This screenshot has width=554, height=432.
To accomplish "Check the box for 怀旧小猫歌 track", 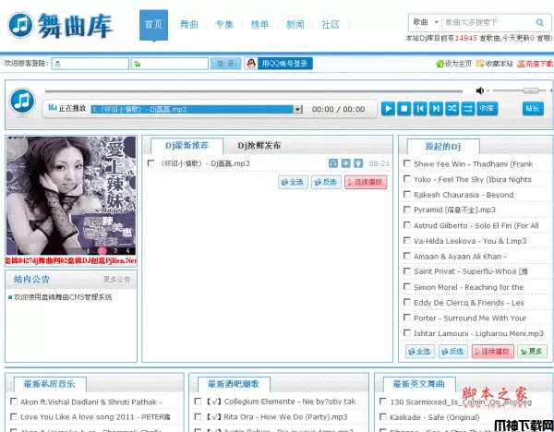I will (x=151, y=164).
